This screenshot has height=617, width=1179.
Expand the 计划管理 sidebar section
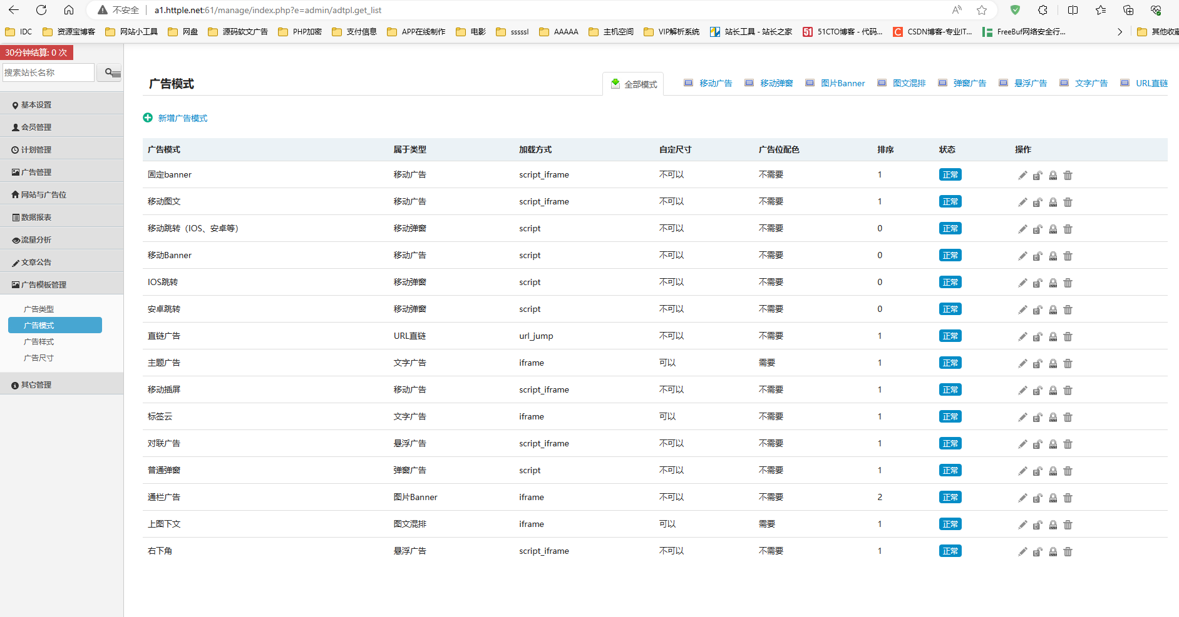[x=61, y=149]
